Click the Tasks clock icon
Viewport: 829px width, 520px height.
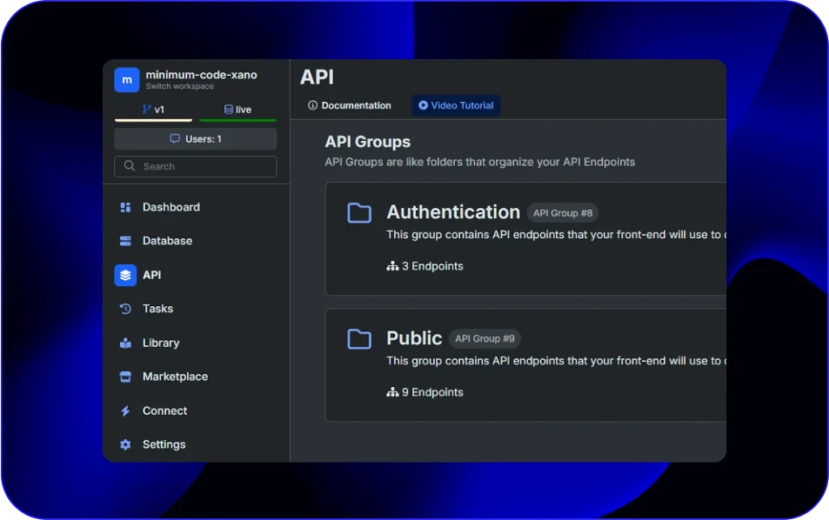tap(125, 309)
